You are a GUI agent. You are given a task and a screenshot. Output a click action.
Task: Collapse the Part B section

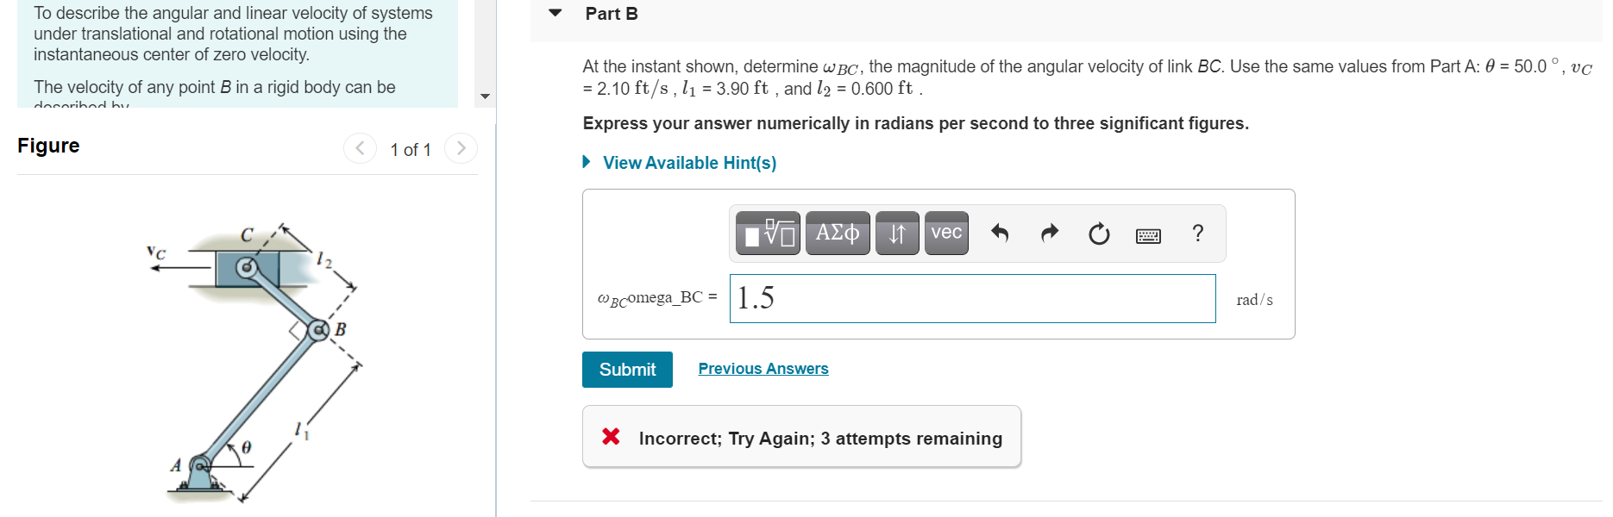(x=555, y=13)
